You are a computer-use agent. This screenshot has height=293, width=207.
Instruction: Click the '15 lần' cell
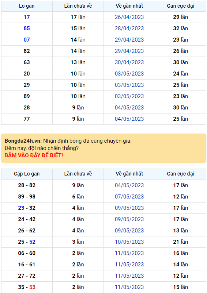[78, 28]
